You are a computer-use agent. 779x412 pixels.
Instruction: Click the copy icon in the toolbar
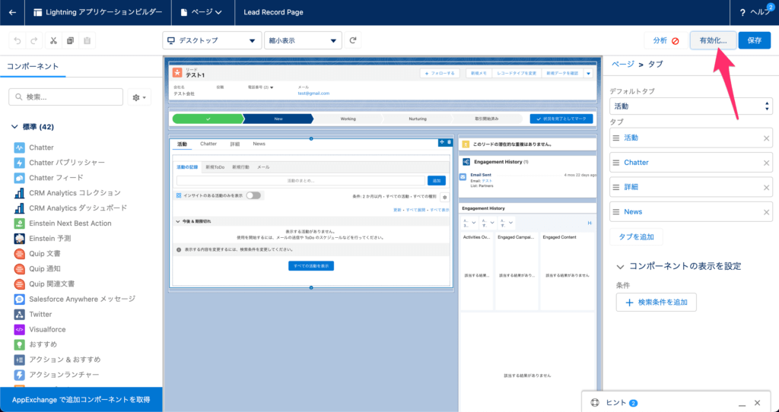click(70, 41)
